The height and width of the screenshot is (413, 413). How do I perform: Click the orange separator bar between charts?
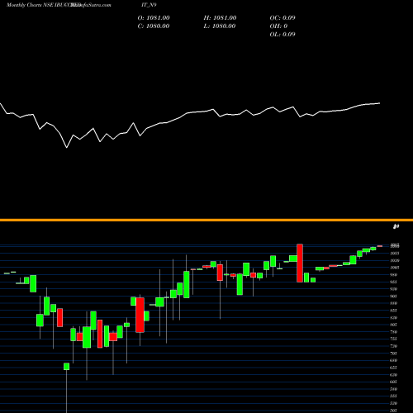(x=206, y=220)
